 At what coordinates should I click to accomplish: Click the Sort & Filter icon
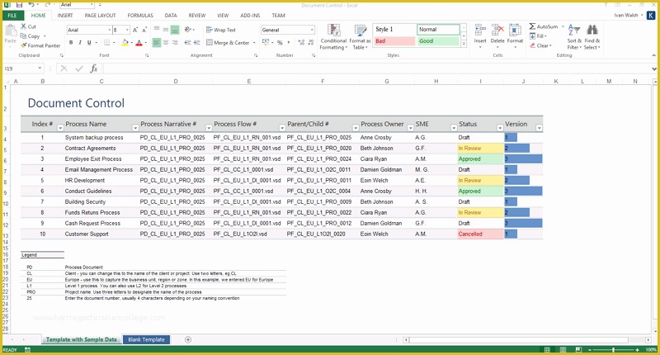pyautogui.click(x=574, y=31)
